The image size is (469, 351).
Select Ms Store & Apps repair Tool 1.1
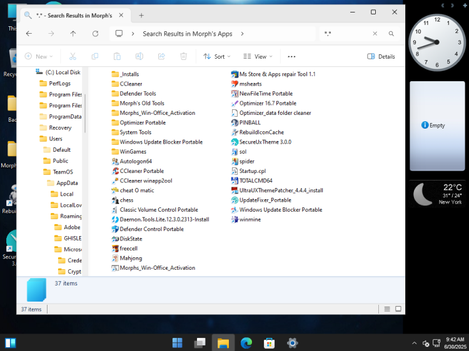[273, 74]
